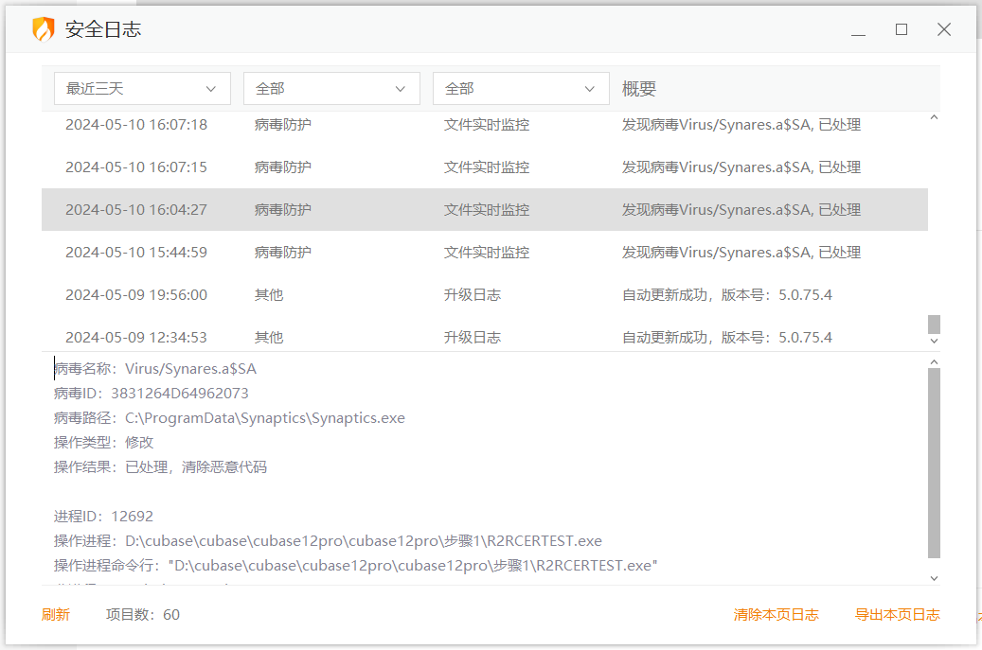Click the details pane scrollbar thumb

pyautogui.click(x=934, y=464)
